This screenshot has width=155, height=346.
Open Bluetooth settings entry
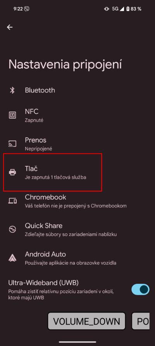coord(77,90)
